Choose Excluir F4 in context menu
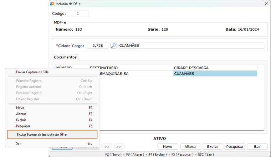The width and height of the screenshot is (271, 157). click(x=52, y=120)
